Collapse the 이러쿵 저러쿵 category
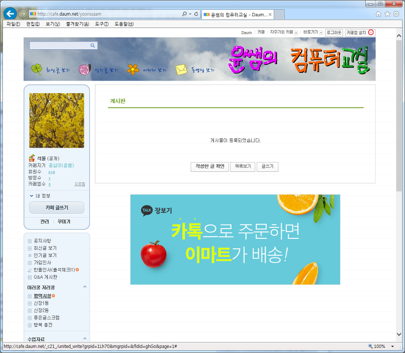This screenshot has height=353, width=405. click(84, 286)
